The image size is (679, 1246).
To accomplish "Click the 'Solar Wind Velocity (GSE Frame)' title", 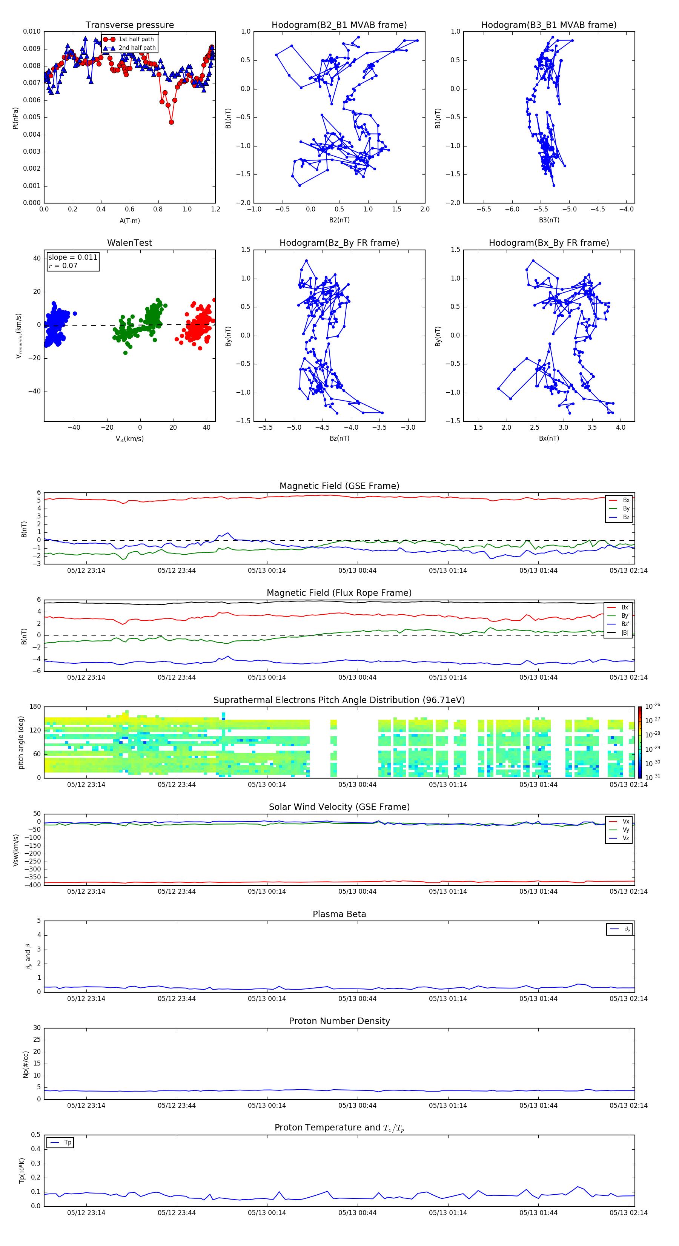I will click(x=339, y=807).
